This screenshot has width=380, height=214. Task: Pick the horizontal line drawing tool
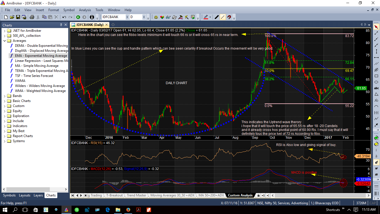pos(376,58)
